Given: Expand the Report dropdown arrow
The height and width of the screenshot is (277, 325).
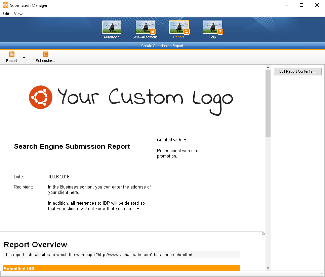Looking at the screenshot, I should pyautogui.click(x=24, y=58).
